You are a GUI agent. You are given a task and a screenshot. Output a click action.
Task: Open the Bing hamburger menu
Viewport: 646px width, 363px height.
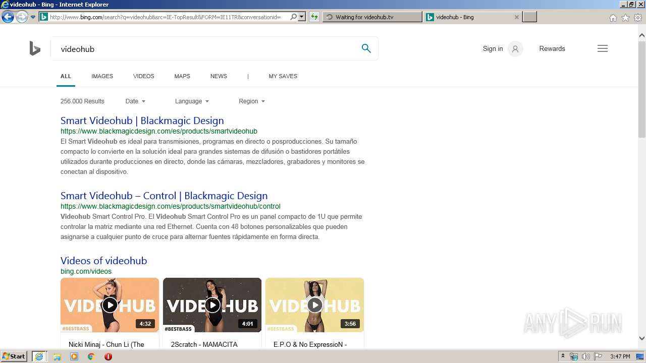tap(603, 48)
